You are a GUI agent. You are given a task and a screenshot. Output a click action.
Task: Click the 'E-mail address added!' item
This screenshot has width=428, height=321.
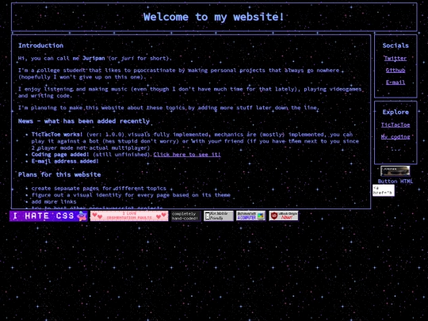(65, 162)
